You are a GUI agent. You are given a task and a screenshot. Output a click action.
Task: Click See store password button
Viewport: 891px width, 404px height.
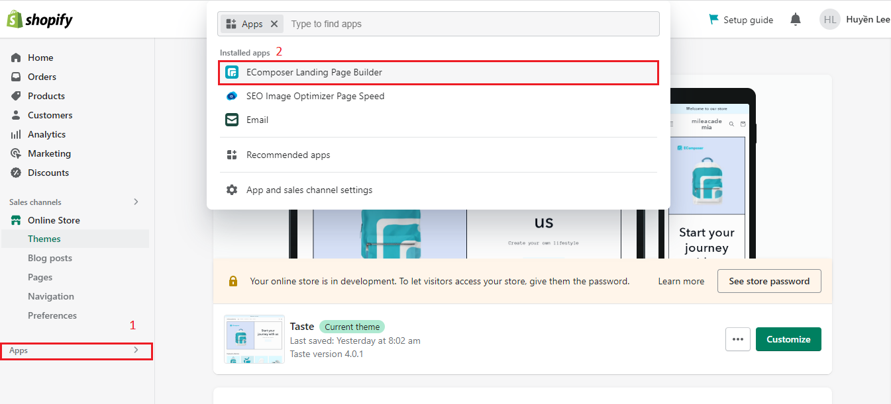769,281
